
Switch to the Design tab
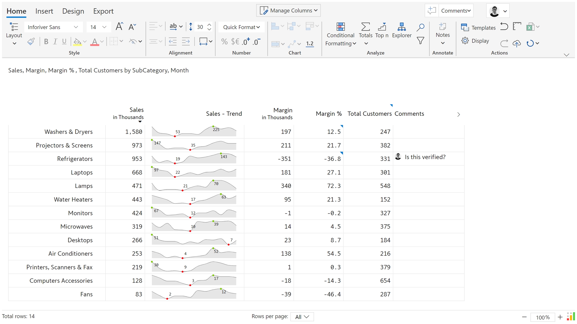[x=73, y=11]
